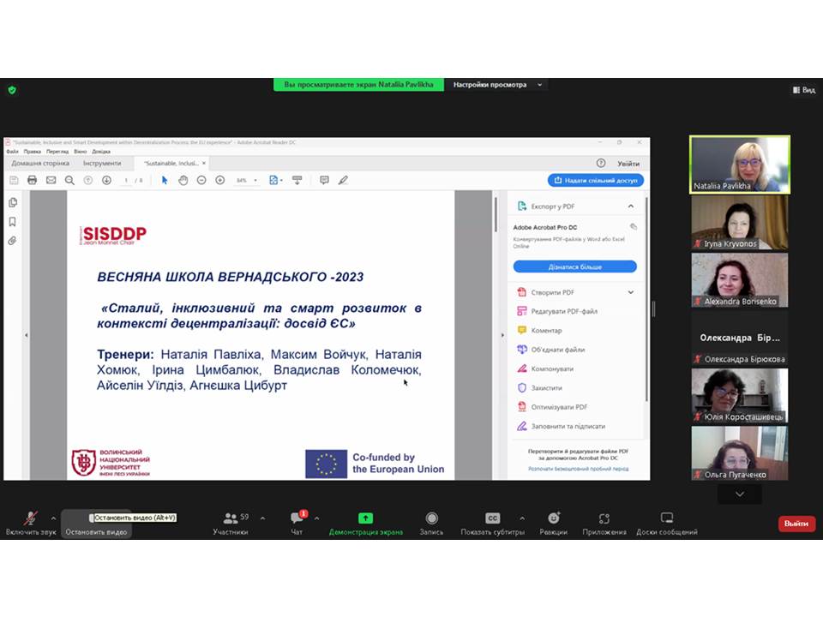Viewport: 823px width, 617px height.
Task: Switch to Інструменти tab
Action: (102, 163)
